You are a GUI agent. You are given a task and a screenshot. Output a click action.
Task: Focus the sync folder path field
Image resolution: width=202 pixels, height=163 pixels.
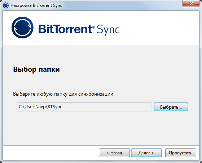click(84, 107)
